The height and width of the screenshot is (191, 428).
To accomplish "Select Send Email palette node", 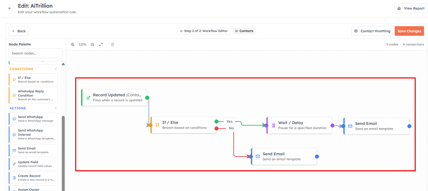I will (33, 150).
